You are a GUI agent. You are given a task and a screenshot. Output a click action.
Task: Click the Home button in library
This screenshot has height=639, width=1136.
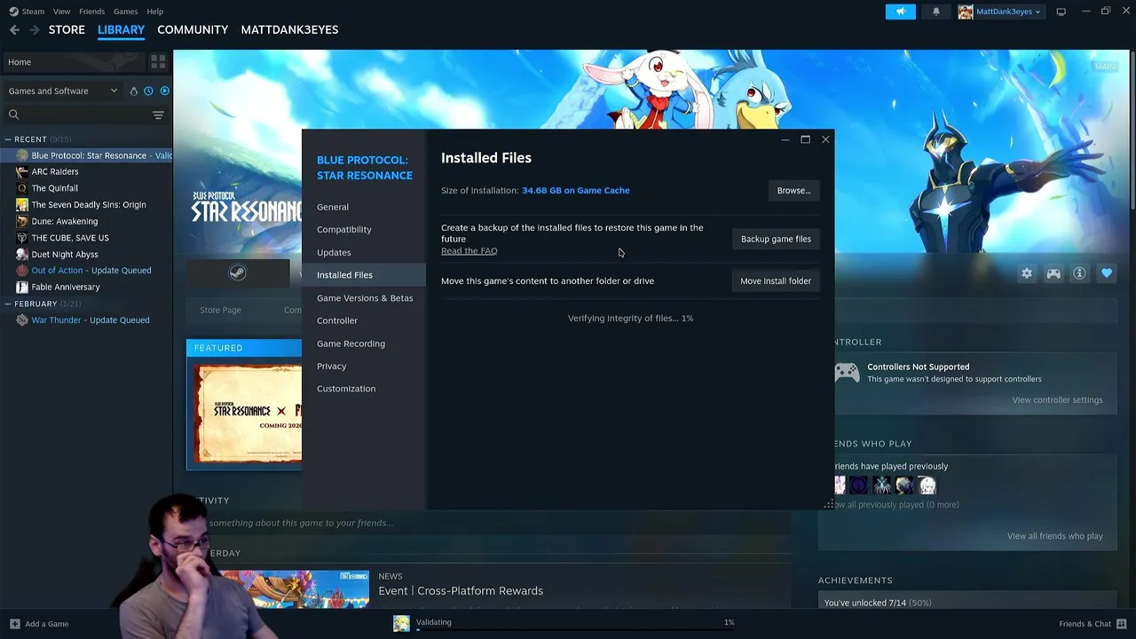coord(73,62)
